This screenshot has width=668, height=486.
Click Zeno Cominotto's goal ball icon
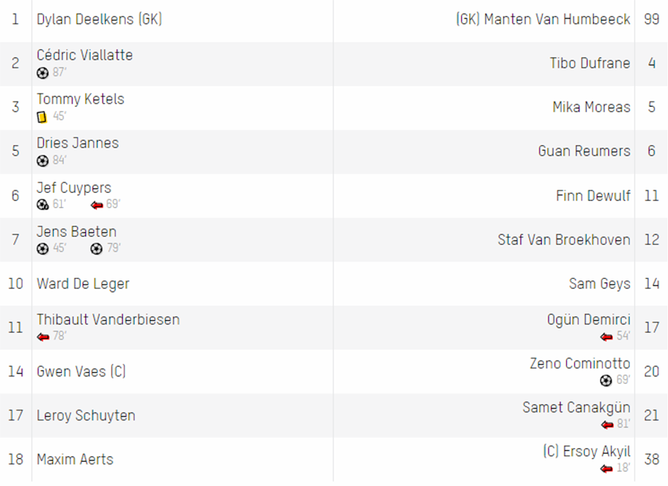coord(606,381)
